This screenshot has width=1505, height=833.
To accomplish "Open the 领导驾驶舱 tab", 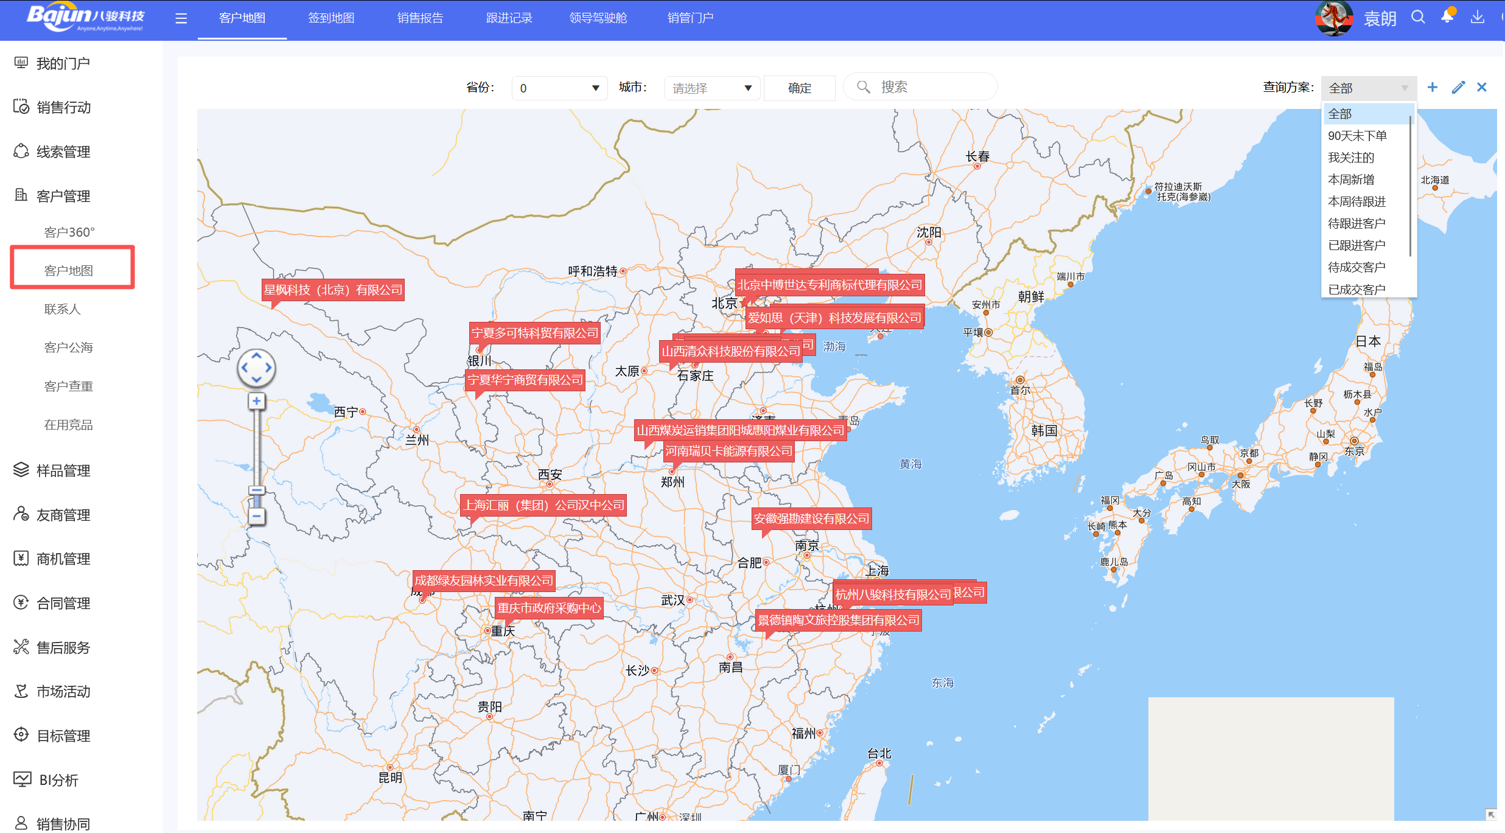I will (598, 18).
